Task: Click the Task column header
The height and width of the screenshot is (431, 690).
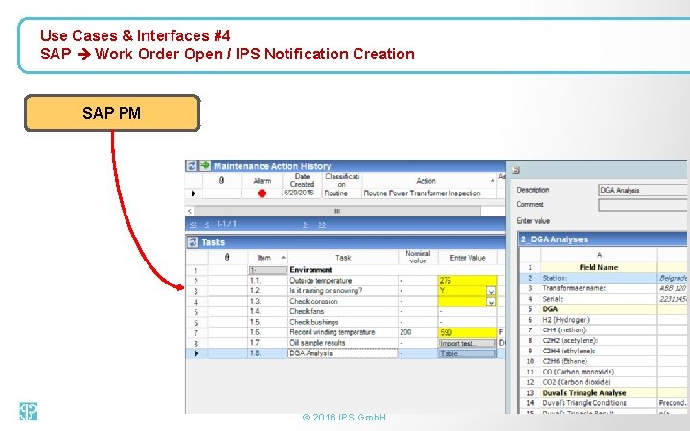Action: tap(343, 258)
